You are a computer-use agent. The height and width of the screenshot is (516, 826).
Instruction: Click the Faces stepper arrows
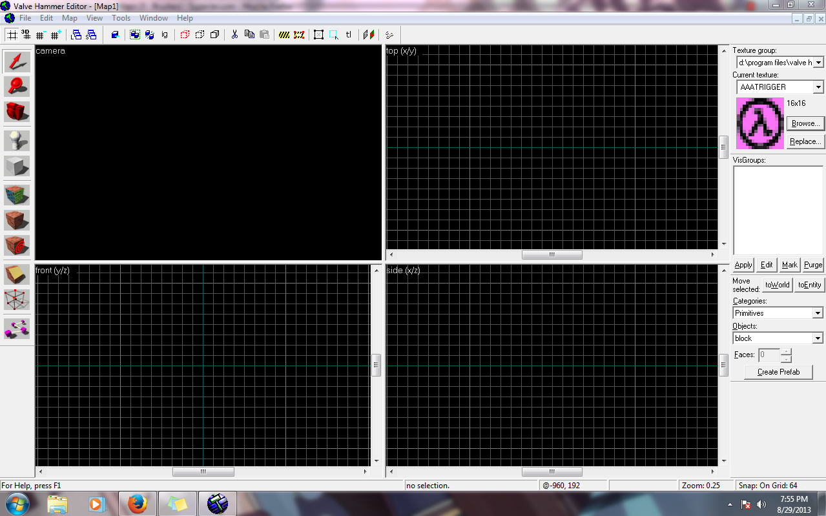[786, 355]
